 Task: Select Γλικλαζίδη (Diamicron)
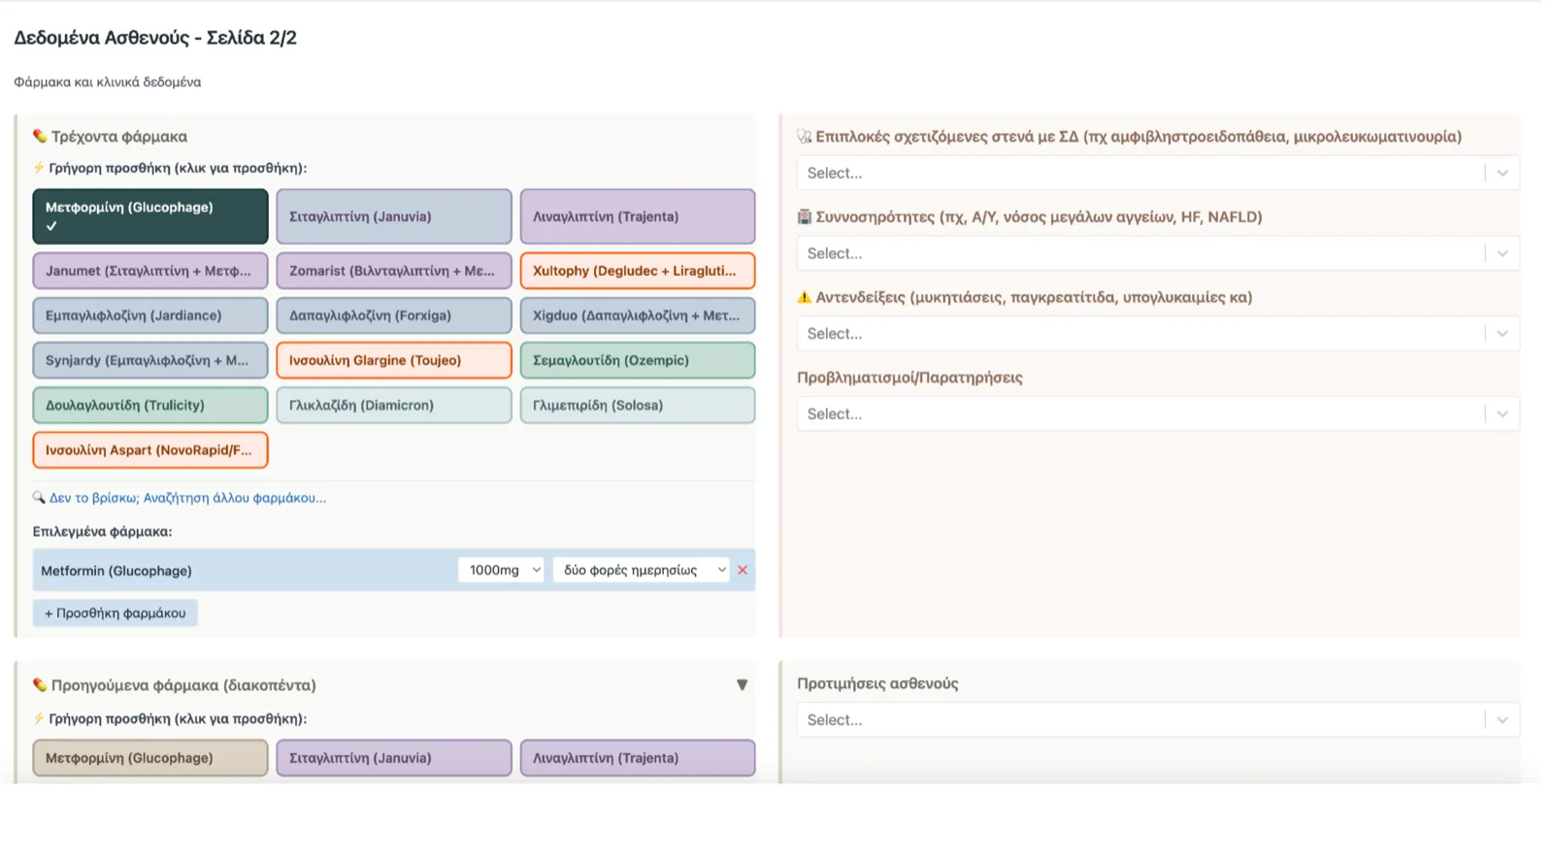point(394,405)
